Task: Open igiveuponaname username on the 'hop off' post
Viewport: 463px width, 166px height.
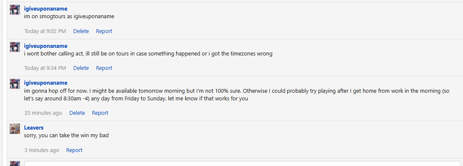Action: tap(46, 83)
